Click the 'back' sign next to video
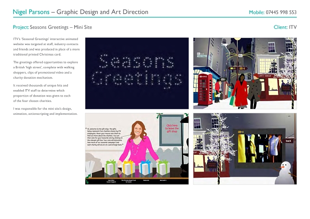The image size is (310, 219). 288,141
